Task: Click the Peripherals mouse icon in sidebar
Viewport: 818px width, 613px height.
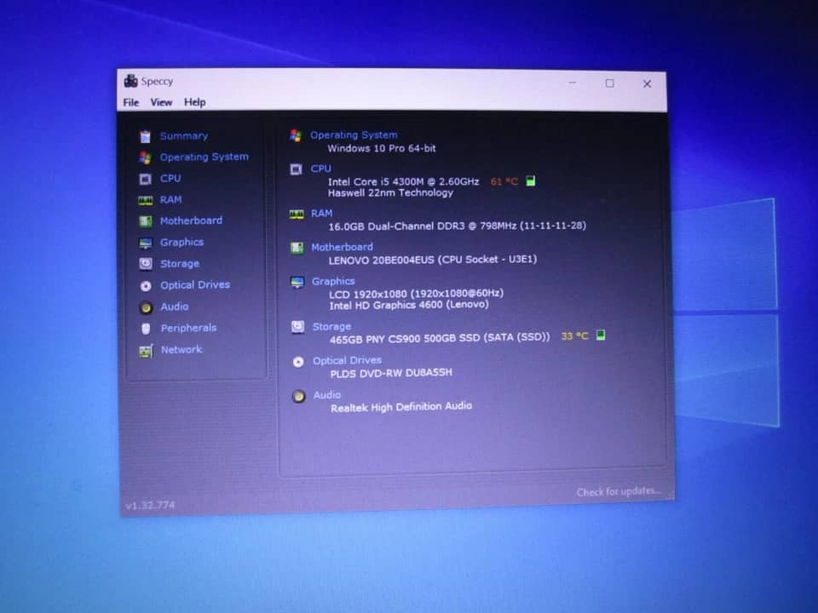Action: (x=146, y=329)
